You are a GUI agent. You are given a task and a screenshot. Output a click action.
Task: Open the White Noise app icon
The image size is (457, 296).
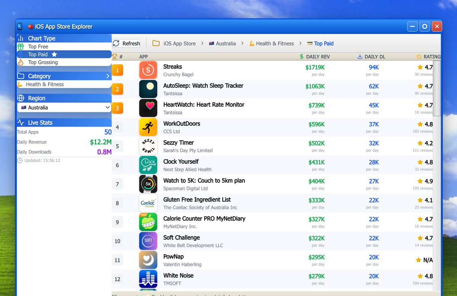pos(148,280)
